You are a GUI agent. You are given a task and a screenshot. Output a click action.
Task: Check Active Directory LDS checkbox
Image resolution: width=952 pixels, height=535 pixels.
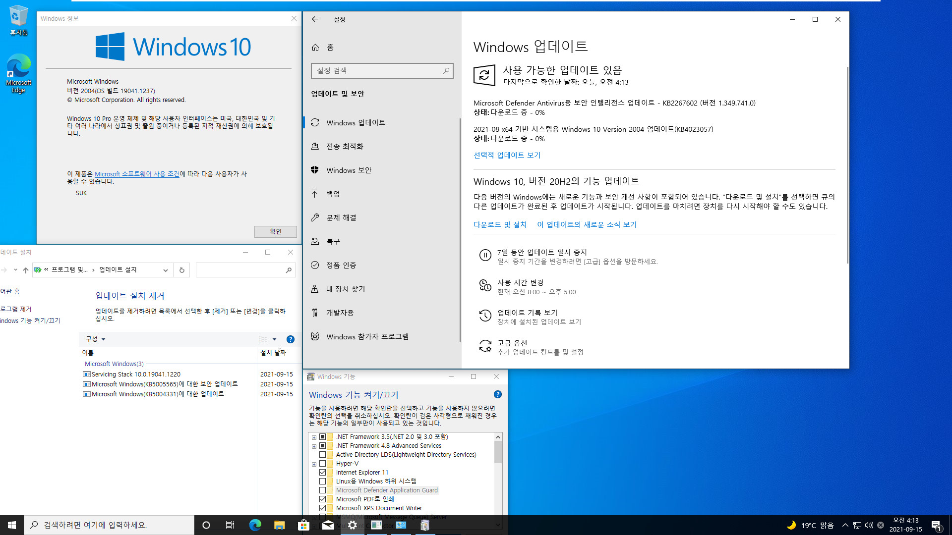[x=322, y=455]
